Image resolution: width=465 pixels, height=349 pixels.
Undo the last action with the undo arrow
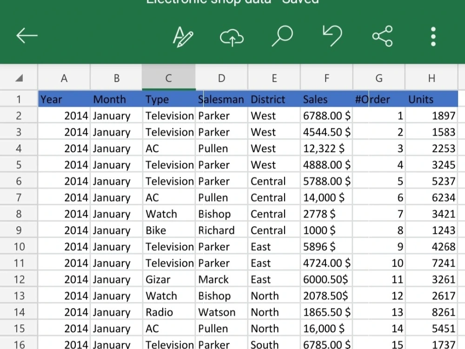coord(332,36)
